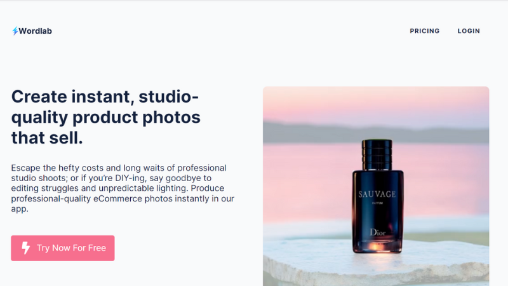Click the SAUVAGE label on the bottle
The width and height of the screenshot is (508, 286).
click(x=377, y=194)
